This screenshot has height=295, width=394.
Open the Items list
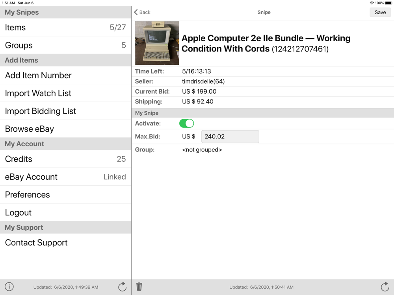65,28
